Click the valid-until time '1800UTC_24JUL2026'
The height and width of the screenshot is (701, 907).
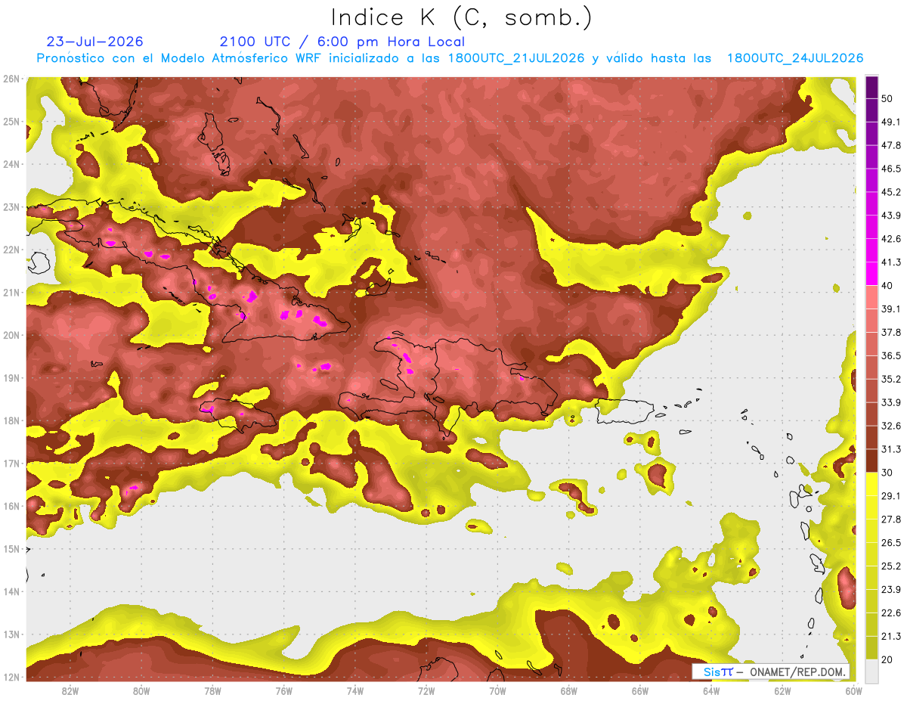(x=795, y=58)
